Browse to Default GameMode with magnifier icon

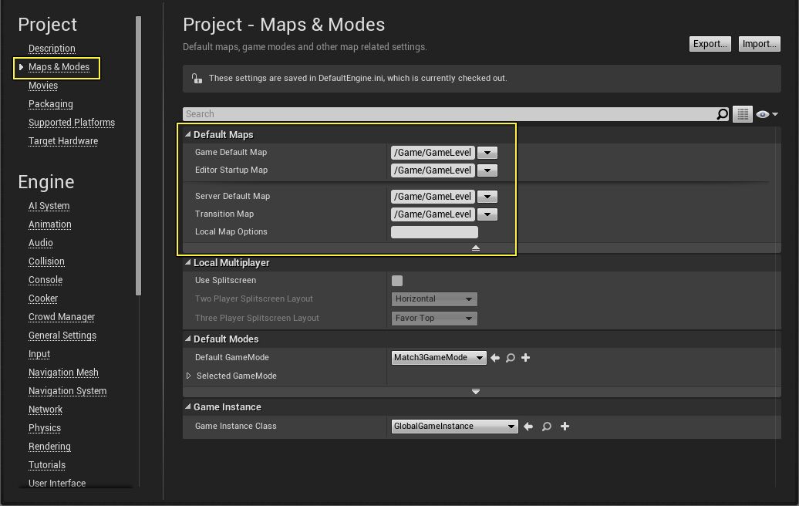[510, 358]
